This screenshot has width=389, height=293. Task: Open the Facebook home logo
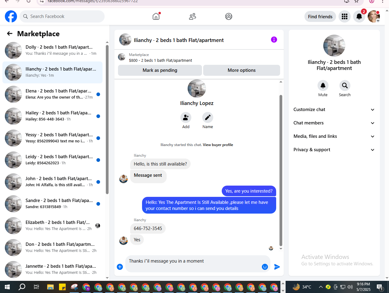tap(11, 16)
